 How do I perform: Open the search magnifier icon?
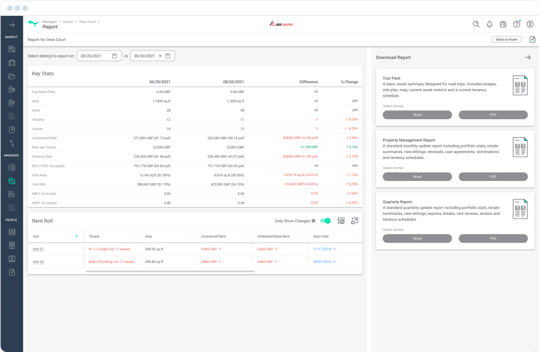click(476, 24)
